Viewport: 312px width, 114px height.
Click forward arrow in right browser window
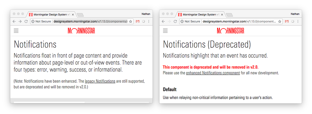169,21
